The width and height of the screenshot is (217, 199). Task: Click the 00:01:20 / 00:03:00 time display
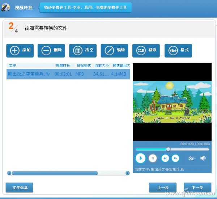tap(195, 144)
